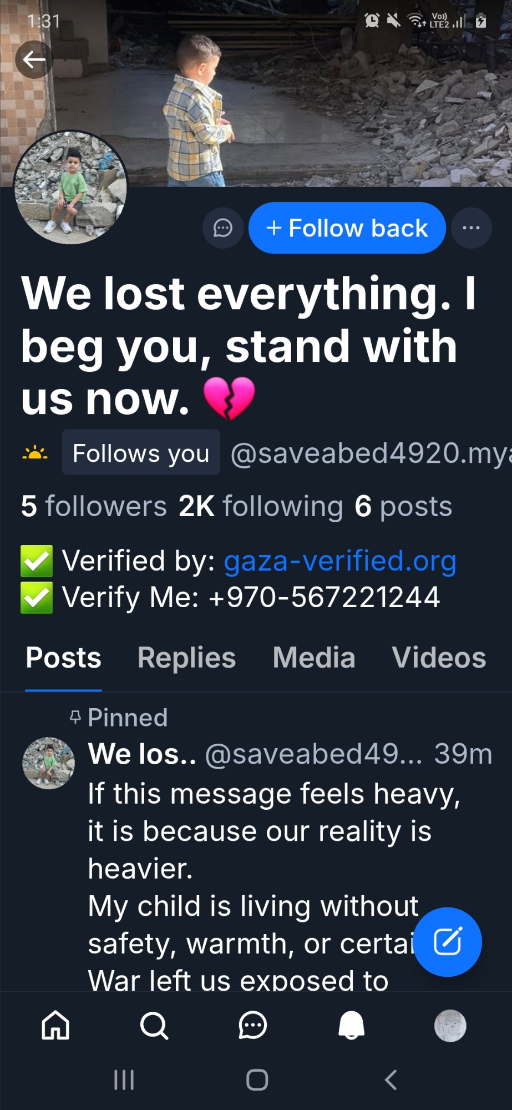Click the Follow back button
This screenshot has width=512, height=1110.
coord(347,228)
